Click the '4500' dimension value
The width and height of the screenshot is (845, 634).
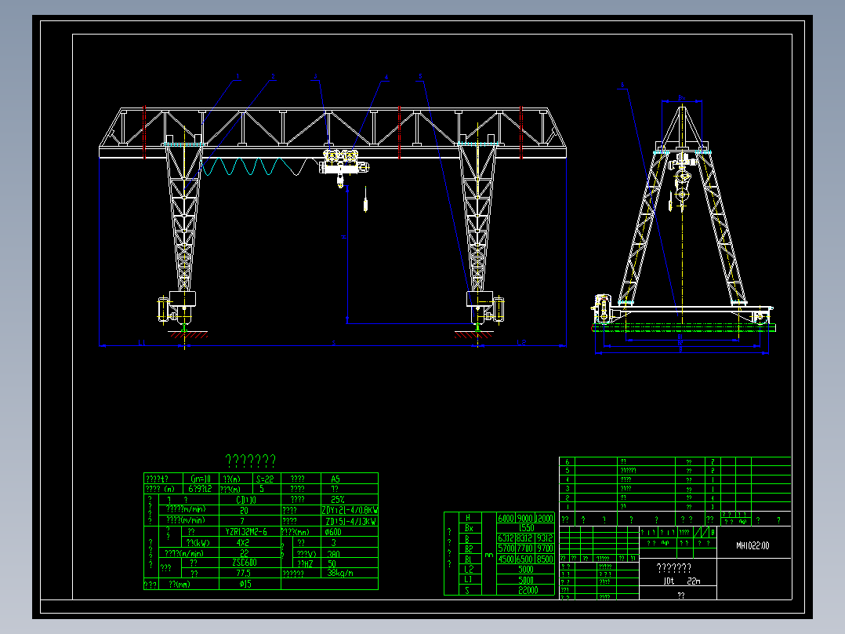click(506, 559)
